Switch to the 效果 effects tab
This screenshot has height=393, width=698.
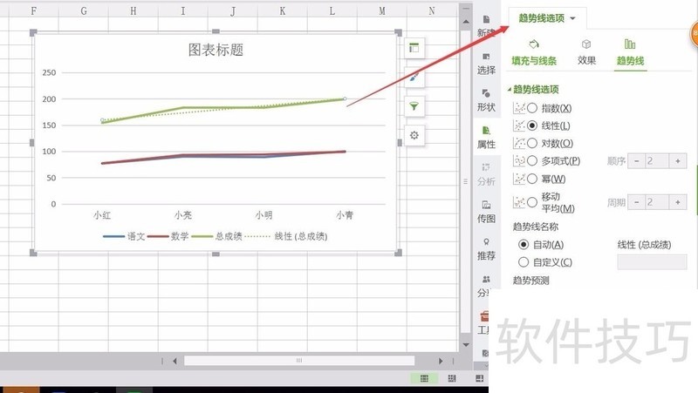586,53
